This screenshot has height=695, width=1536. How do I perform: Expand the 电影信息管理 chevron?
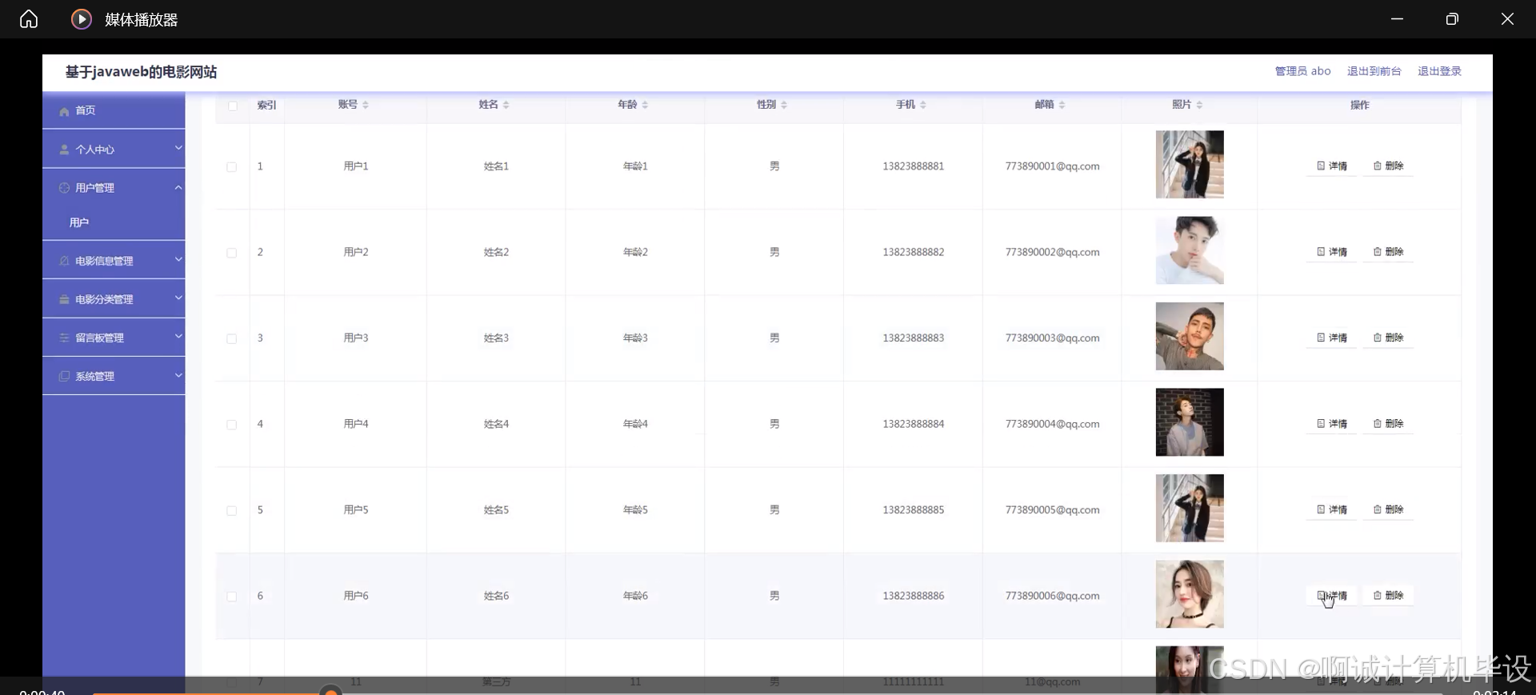[x=178, y=260]
